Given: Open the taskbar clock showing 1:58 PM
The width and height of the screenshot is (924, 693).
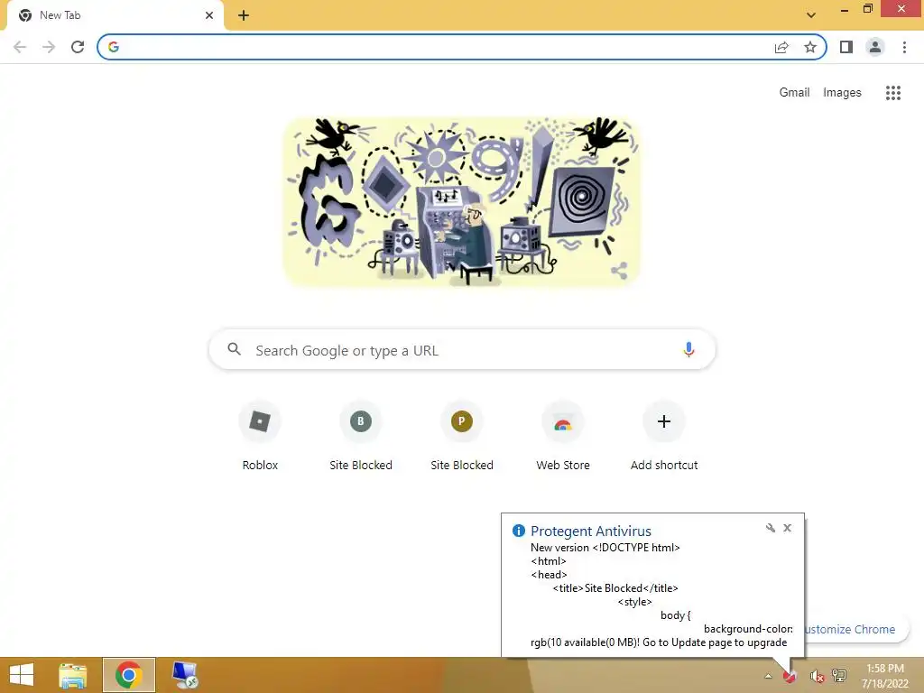Looking at the screenshot, I should click(885, 676).
